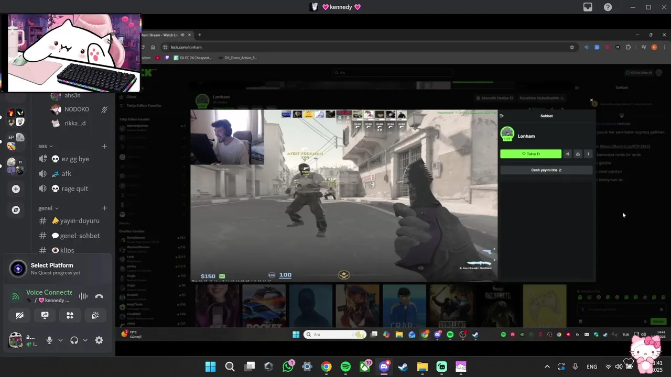Click the Sohbet chat header in stream
671x377 pixels.
coord(546,116)
